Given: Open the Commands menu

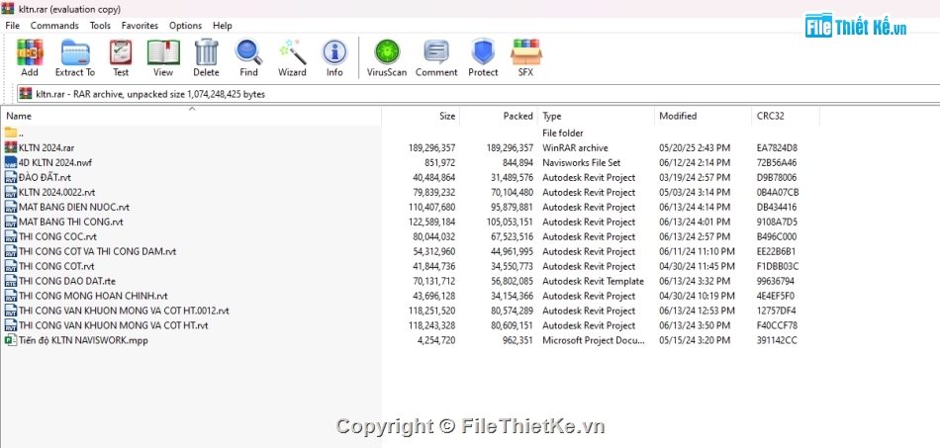Looking at the screenshot, I should [54, 25].
